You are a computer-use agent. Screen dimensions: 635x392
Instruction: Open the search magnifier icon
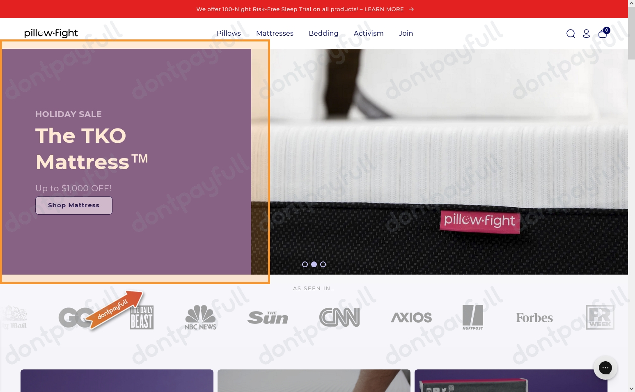571,33
